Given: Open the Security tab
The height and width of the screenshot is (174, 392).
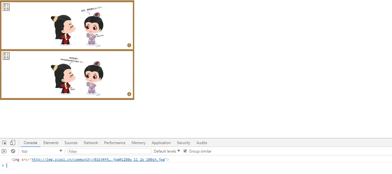Looking at the screenshot, I should coord(183,143).
